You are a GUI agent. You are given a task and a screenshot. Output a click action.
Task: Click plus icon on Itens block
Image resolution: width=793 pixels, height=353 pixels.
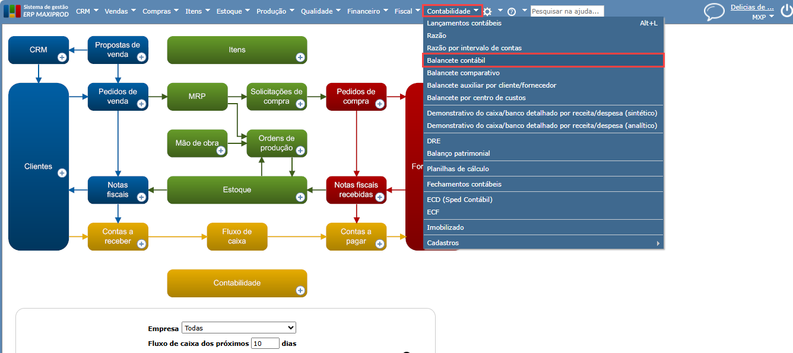point(300,57)
